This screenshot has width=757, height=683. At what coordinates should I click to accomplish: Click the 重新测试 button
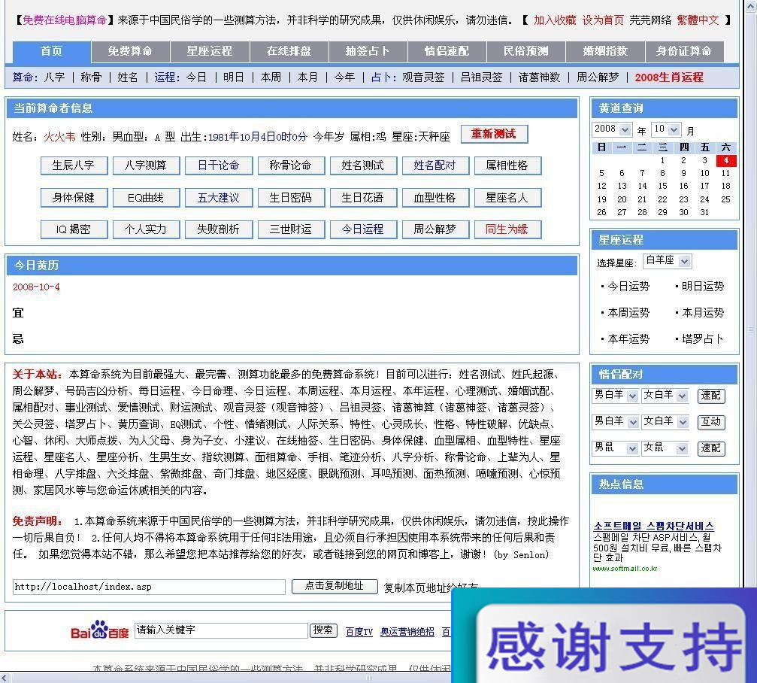[494, 135]
